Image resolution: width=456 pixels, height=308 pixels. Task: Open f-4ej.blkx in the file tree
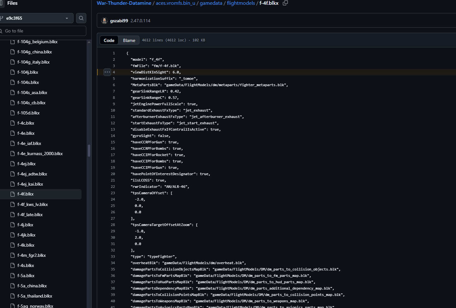26,164
